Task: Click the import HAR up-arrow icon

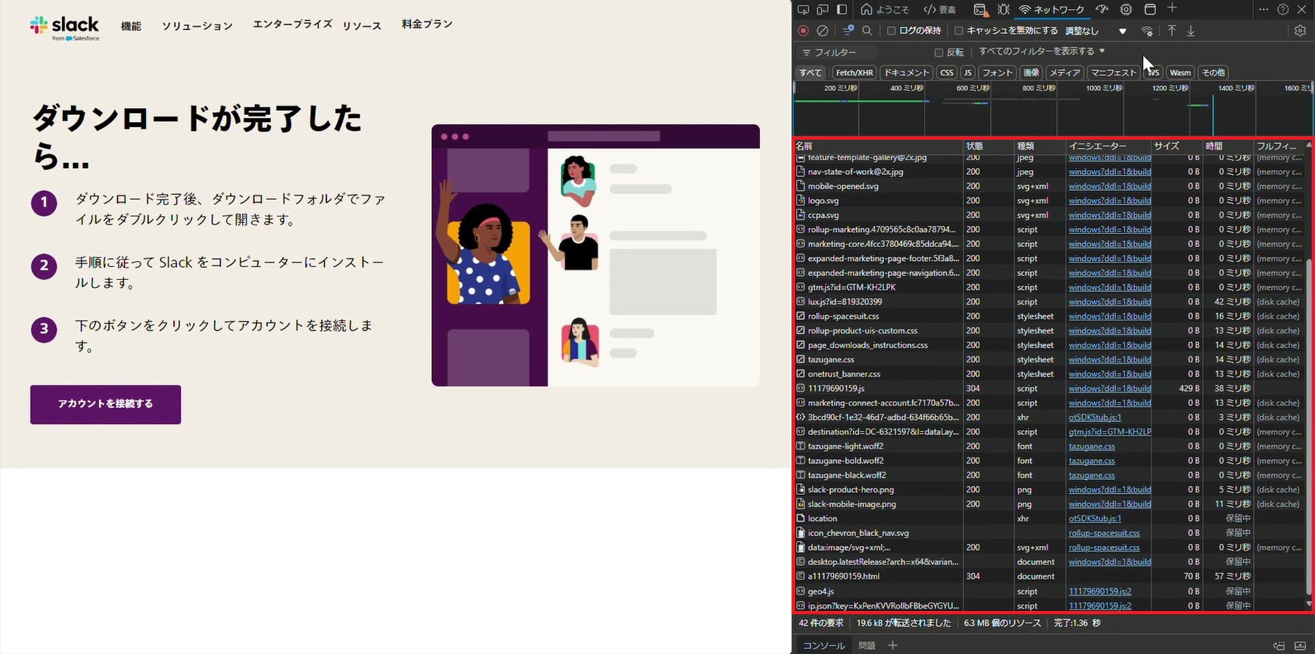Action: [1172, 31]
